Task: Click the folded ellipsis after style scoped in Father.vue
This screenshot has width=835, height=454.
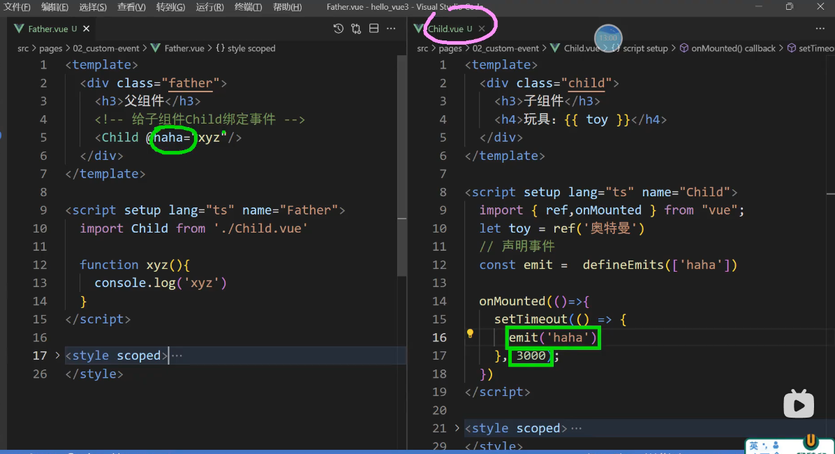Action: (177, 356)
